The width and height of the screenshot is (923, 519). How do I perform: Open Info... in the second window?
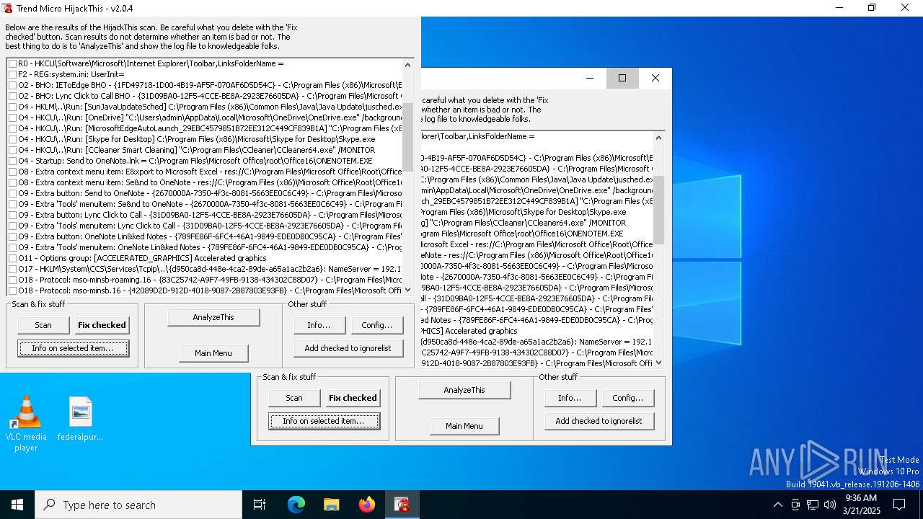coord(570,398)
